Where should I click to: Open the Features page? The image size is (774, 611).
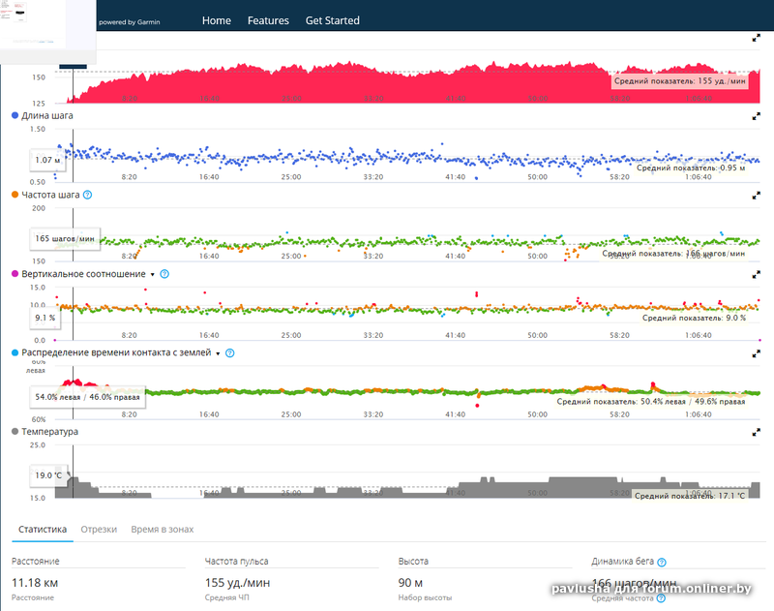pyautogui.click(x=268, y=20)
